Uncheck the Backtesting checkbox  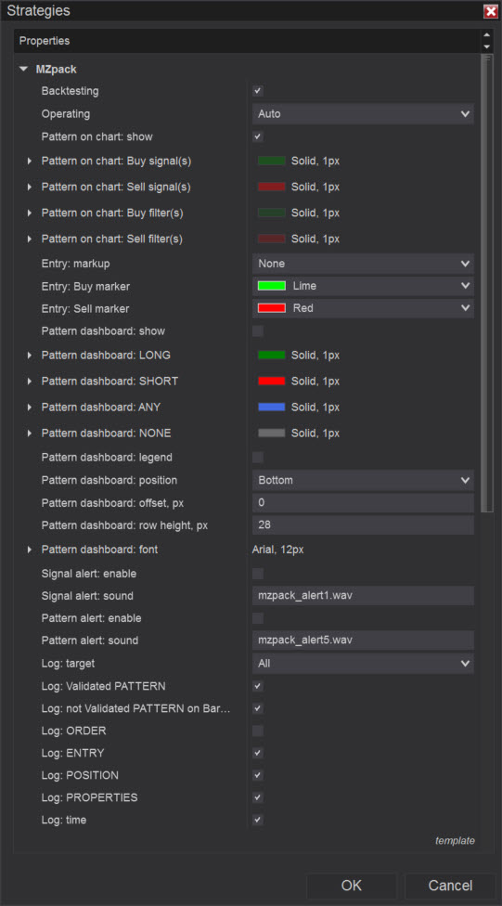click(x=258, y=91)
